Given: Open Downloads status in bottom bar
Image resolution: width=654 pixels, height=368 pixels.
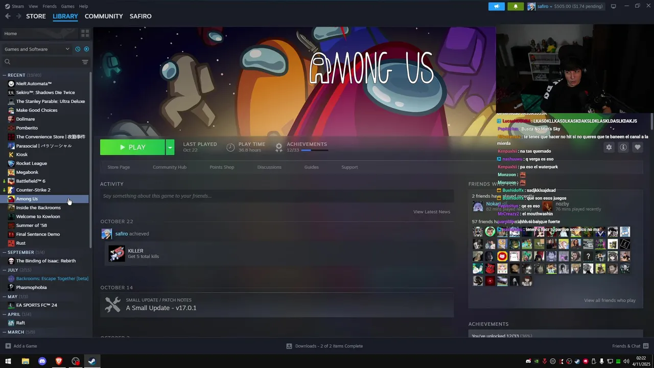Looking at the screenshot, I should pyautogui.click(x=324, y=346).
